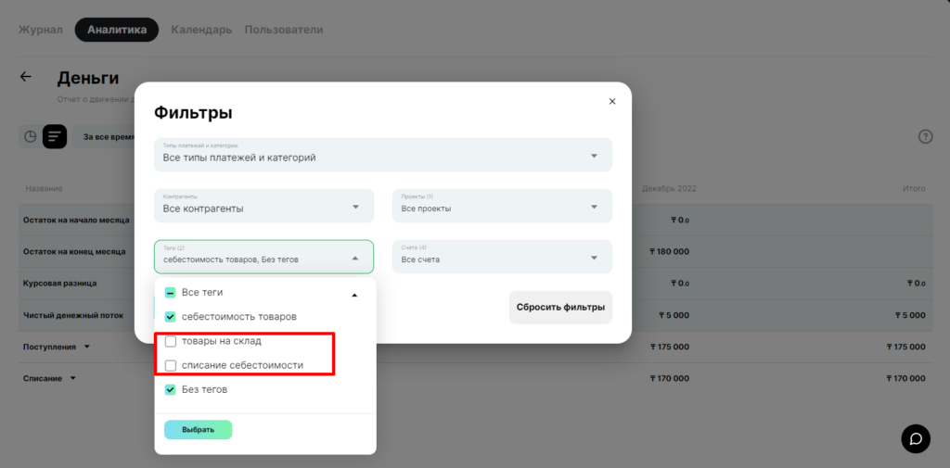This screenshot has height=468, width=950.
Task: Collapse the Все теги list arrow
Action: click(x=354, y=295)
